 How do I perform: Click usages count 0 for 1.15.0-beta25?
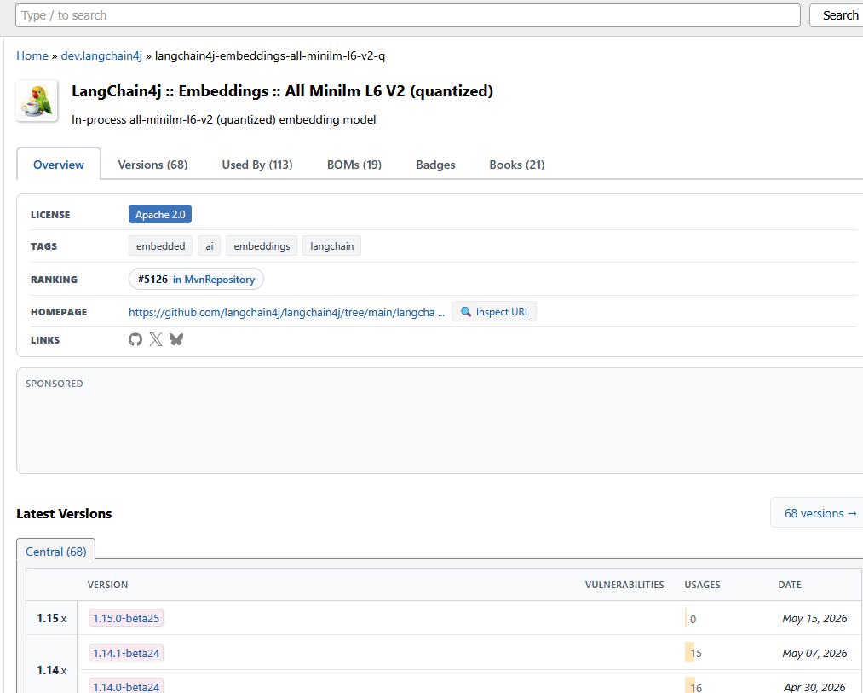(x=693, y=619)
